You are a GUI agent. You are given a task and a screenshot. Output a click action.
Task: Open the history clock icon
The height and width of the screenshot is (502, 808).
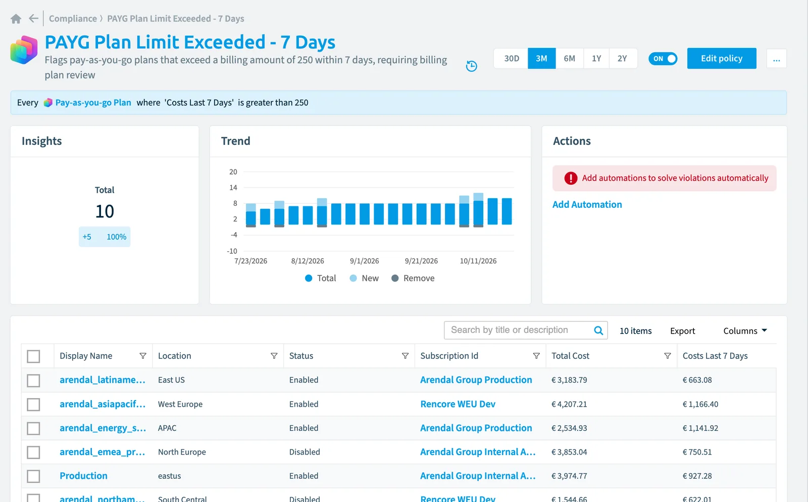click(472, 66)
